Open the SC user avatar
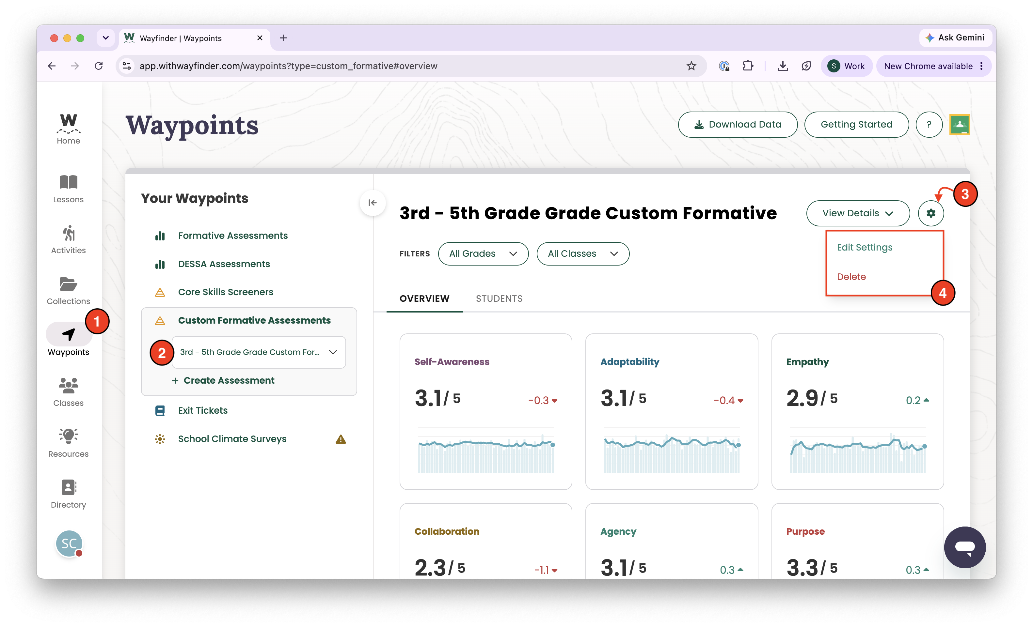Screen dimensions: 1033x627 (69, 543)
